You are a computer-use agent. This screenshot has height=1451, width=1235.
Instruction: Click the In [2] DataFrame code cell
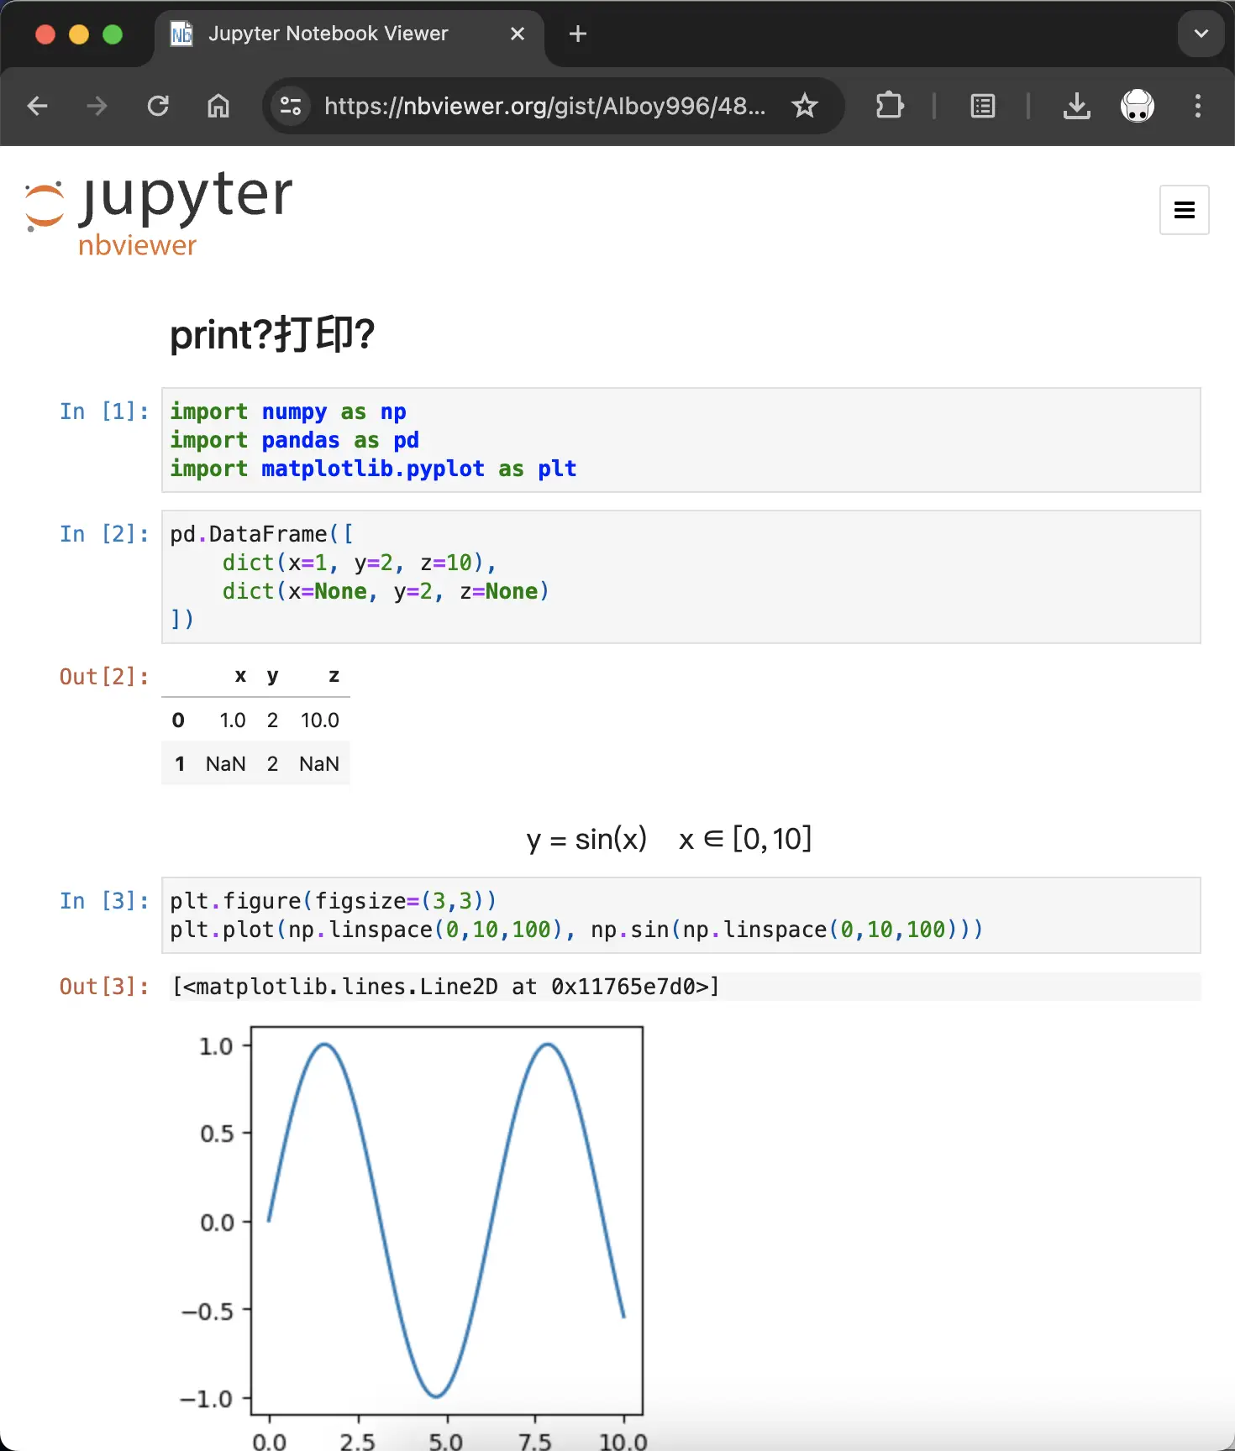tap(681, 577)
